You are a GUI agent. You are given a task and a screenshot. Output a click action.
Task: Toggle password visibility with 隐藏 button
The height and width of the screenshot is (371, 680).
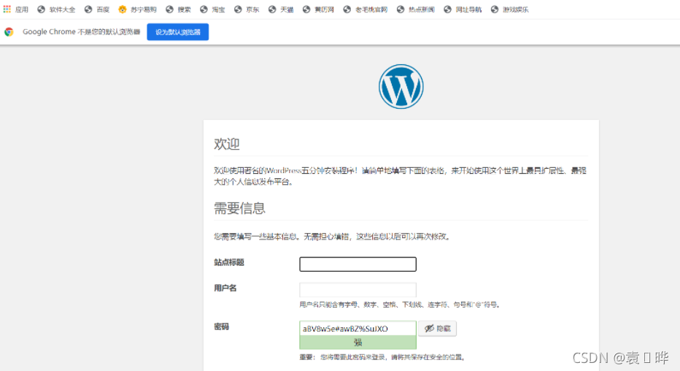click(x=437, y=329)
